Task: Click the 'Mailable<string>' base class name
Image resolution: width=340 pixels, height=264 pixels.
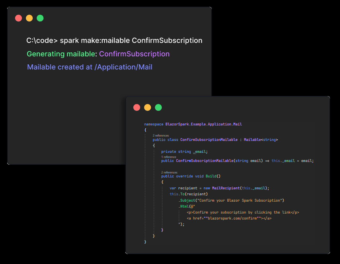Action: pos(261,140)
